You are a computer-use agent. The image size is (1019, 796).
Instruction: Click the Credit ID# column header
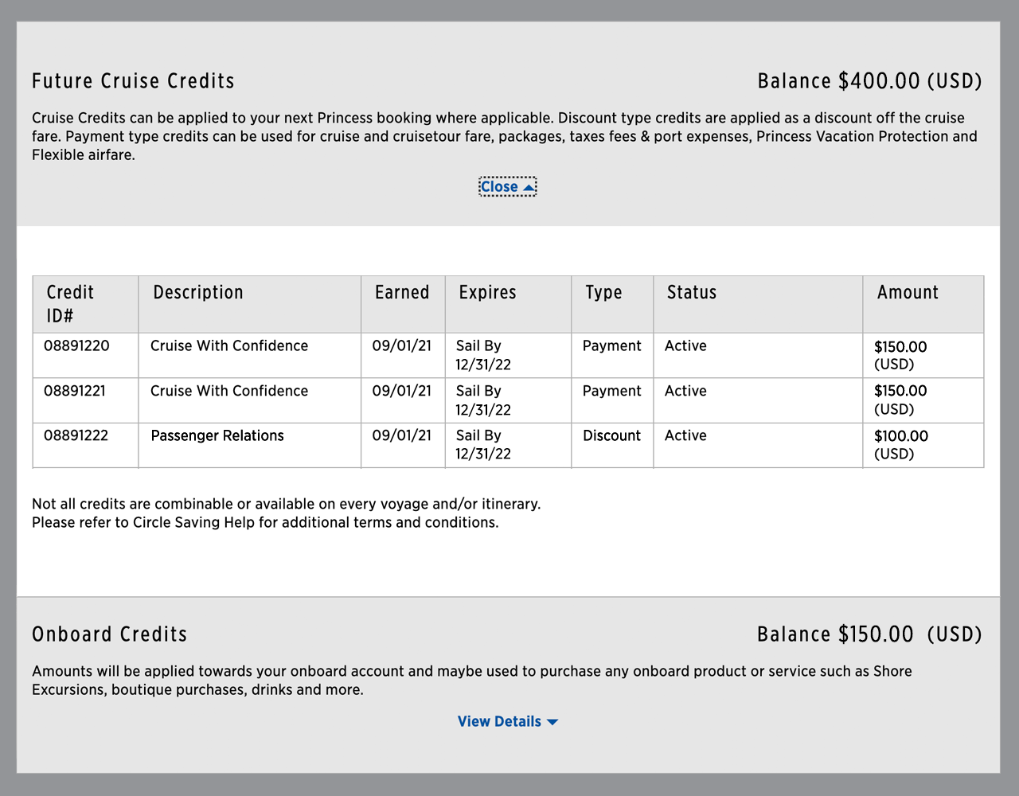point(70,303)
